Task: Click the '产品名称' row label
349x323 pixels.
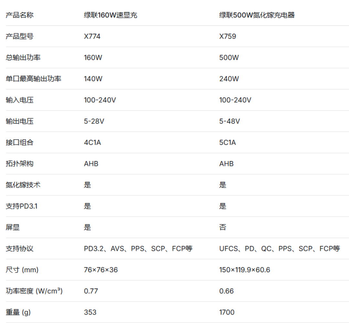Action: click(x=20, y=15)
